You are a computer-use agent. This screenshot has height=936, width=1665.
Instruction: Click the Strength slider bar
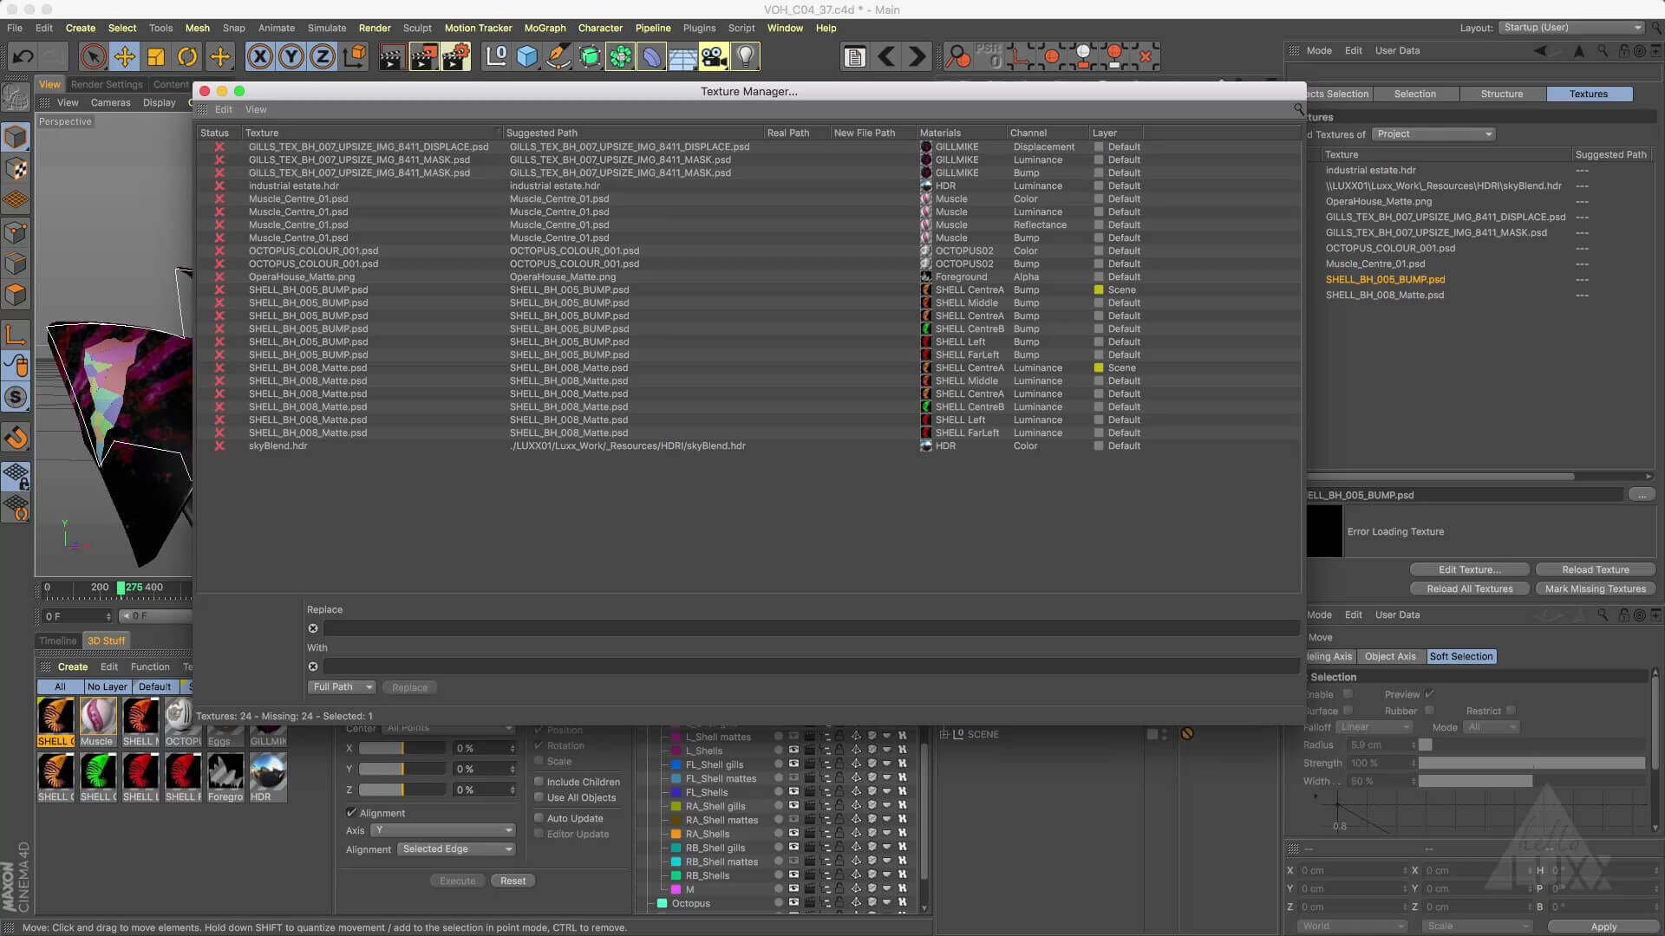click(1531, 764)
